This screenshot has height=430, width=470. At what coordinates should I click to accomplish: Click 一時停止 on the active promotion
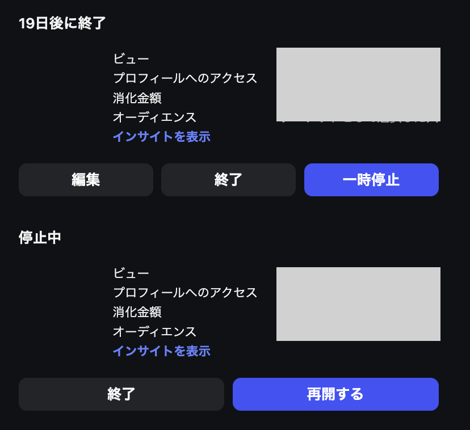click(371, 180)
